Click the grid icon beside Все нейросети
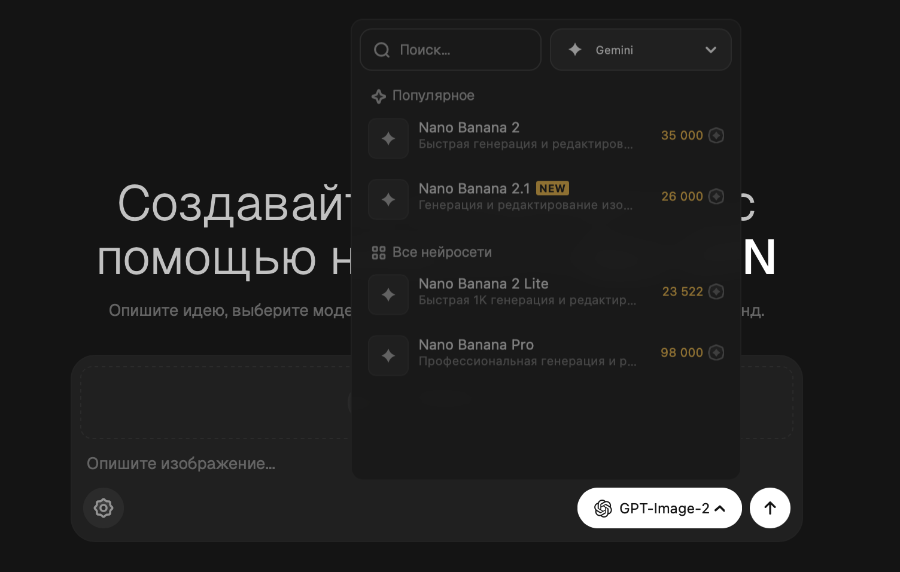Viewport: 900px width, 572px height. tap(378, 252)
